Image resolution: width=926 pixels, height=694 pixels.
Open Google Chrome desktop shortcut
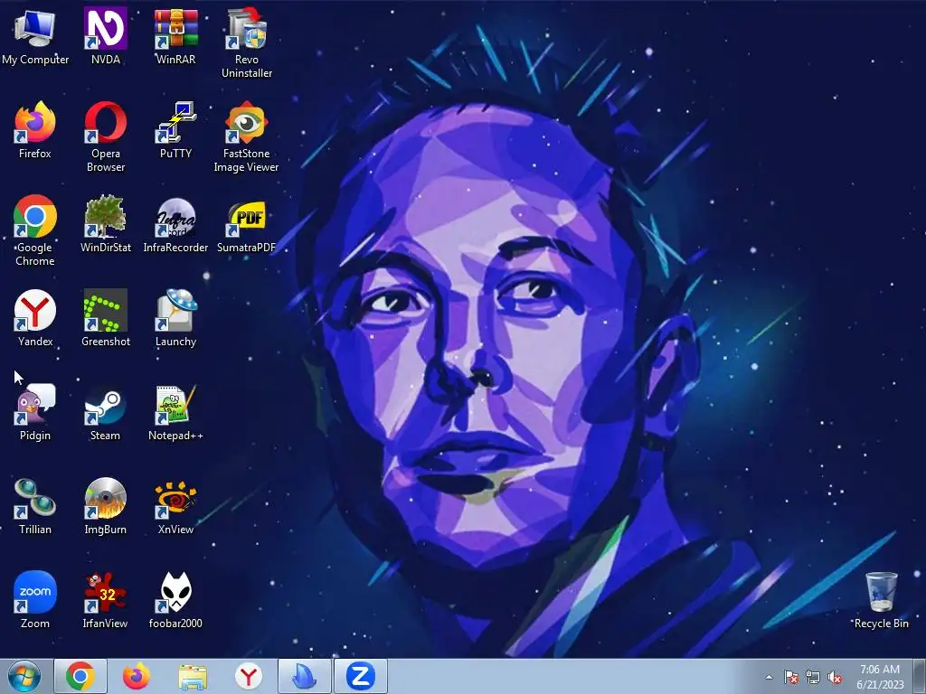[x=35, y=231]
